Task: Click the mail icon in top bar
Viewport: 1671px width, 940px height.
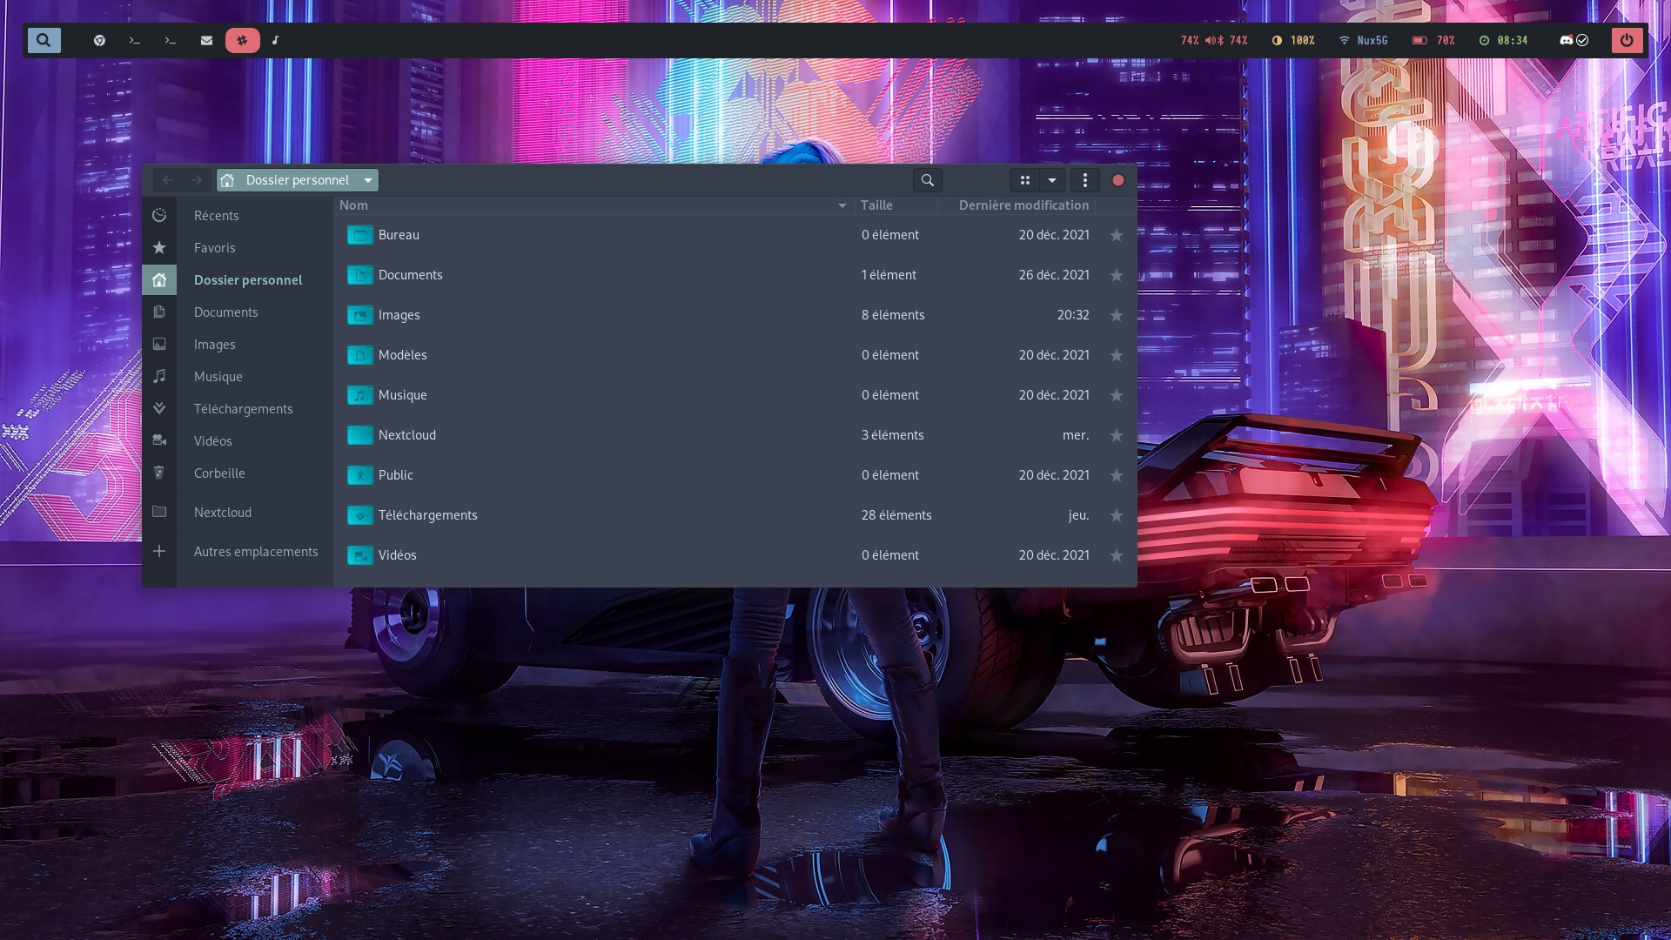Action: 206,40
